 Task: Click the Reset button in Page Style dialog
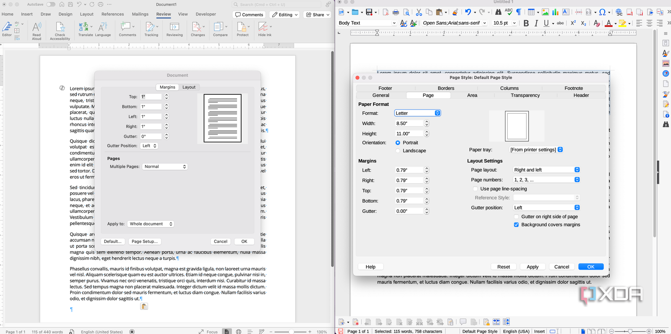click(x=503, y=266)
